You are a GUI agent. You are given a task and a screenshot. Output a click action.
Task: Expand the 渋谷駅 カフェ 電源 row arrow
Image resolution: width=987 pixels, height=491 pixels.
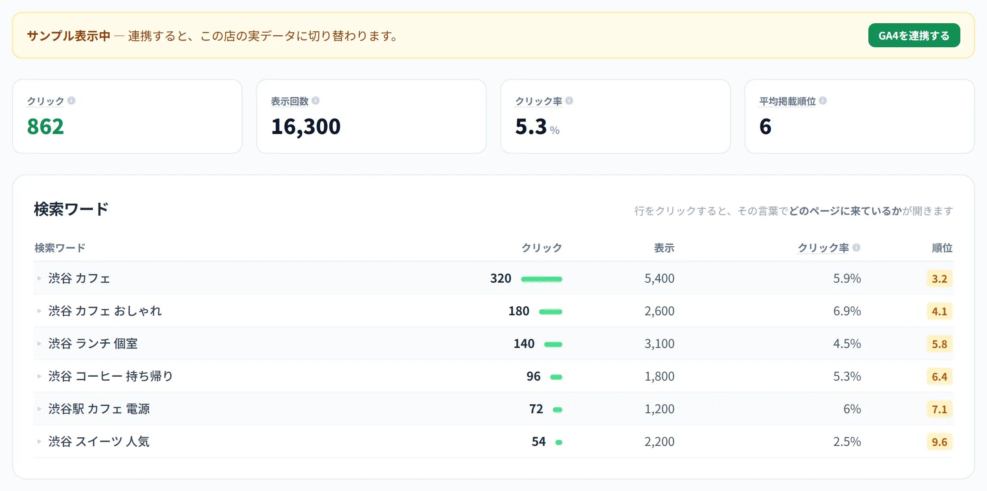[39, 409]
